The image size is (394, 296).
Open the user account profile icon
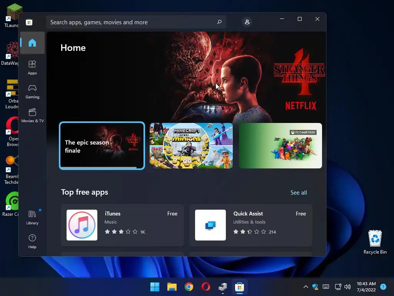click(247, 22)
